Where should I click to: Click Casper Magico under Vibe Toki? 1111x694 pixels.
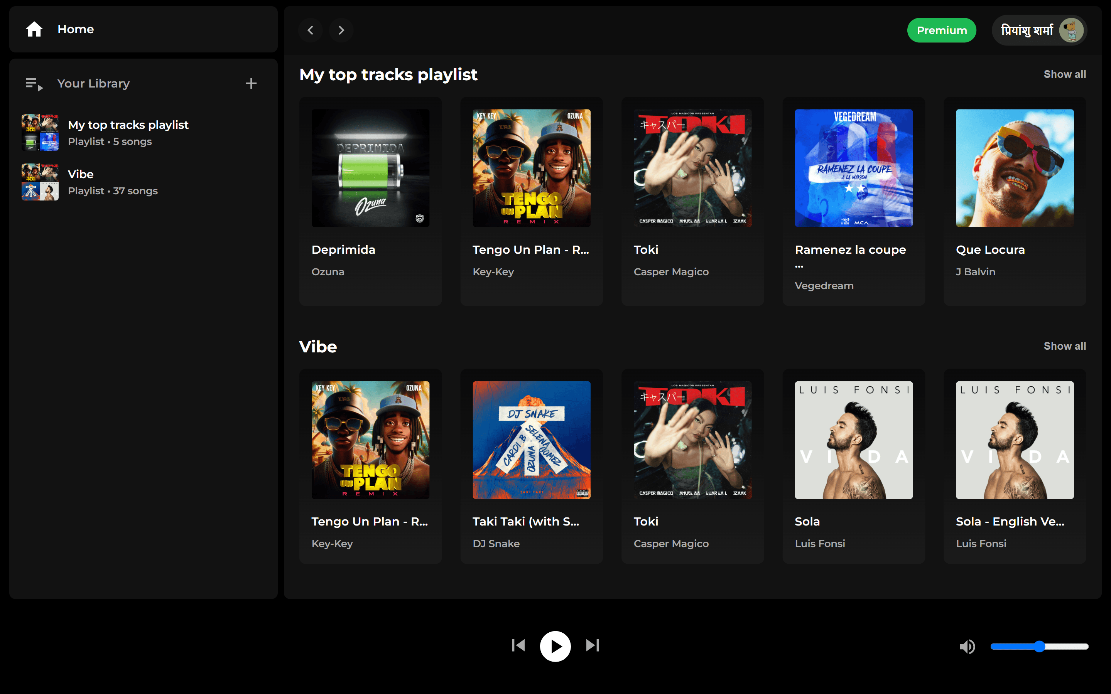pyautogui.click(x=671, y=544)
